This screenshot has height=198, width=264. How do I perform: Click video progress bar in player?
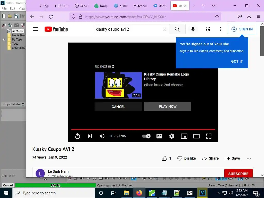tap(143, 129)
